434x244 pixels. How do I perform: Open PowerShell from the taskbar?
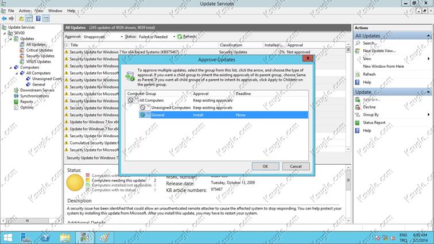click(x=45, y=238)
